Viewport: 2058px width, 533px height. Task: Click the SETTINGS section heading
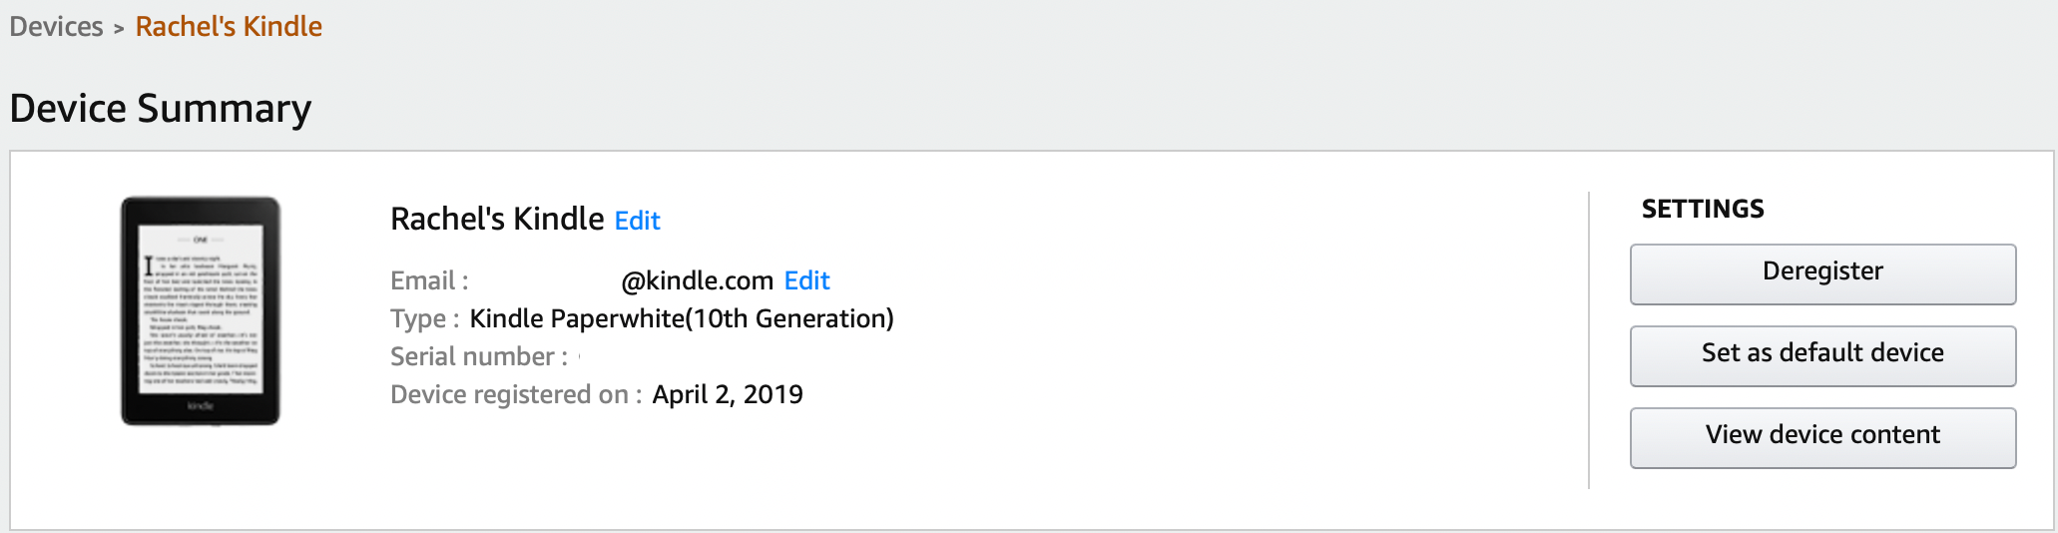tap(1703, 209)
